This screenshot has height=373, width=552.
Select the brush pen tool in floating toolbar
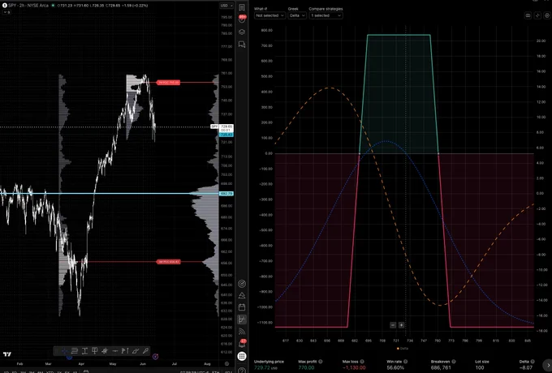pos(145,351)
